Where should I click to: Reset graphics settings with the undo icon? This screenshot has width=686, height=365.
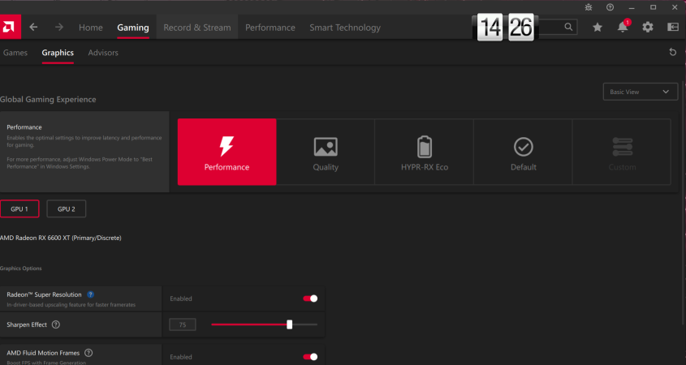tap(673, 52)
